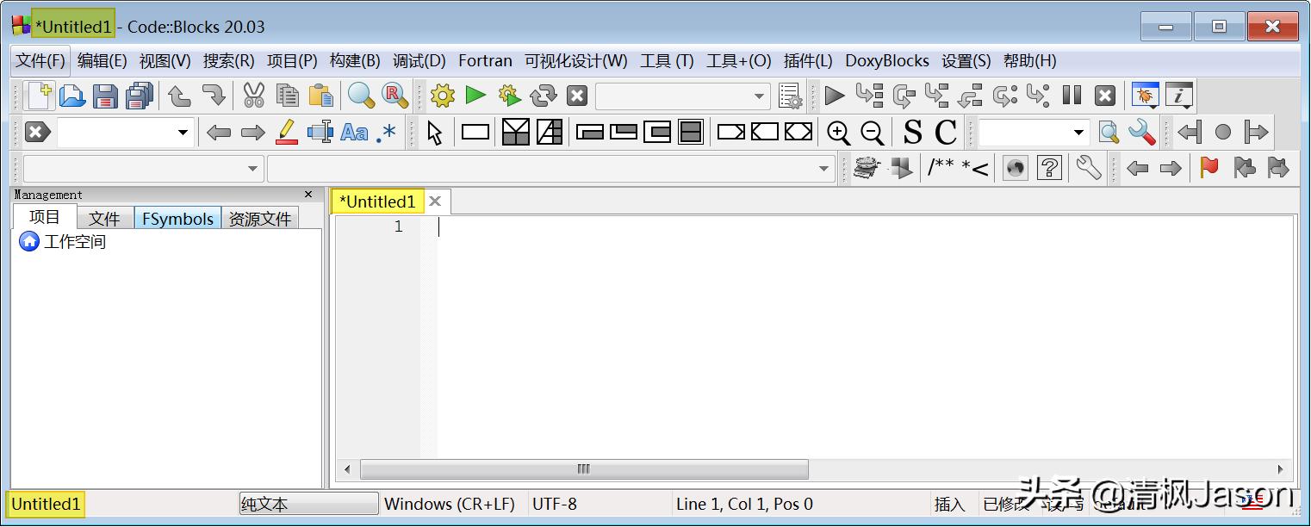Click the Paste icon in the toolbar
Image resolution: width=1311 pixels, height=527 pixels.
pos(320,96)
